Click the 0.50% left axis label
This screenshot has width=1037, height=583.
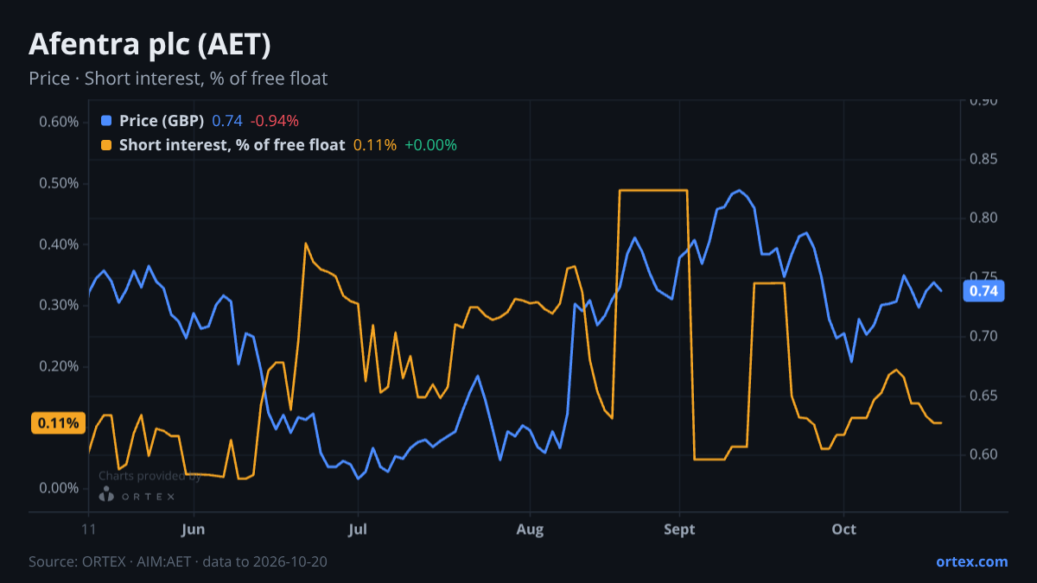[59, 183]
